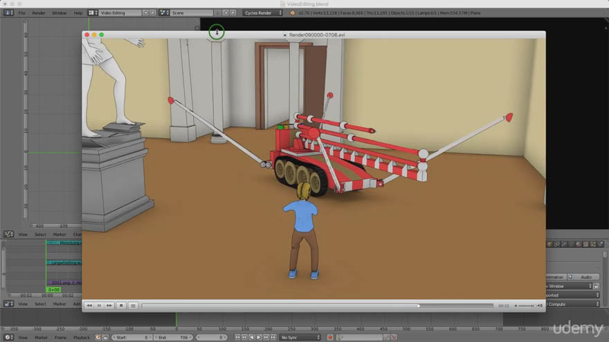The image size is (609, 342).
Task: Add a new screen layout
Action: (145, 13)
